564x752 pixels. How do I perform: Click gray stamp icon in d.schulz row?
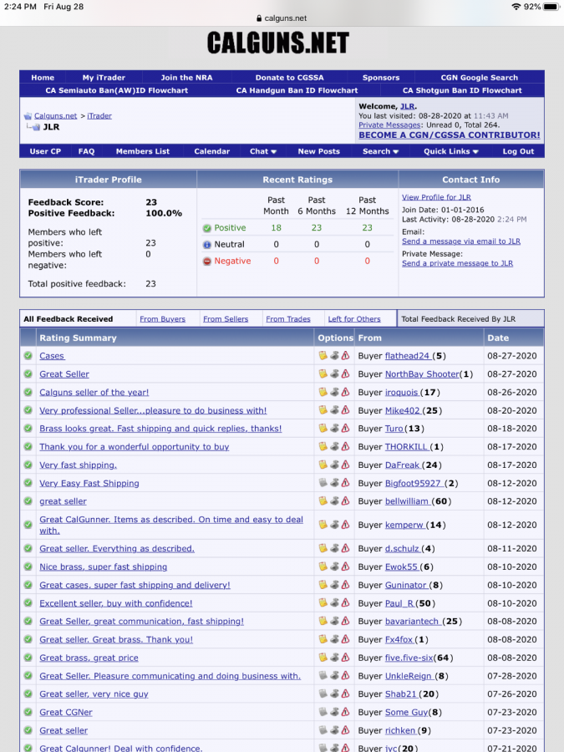click(x=334, y=547)
